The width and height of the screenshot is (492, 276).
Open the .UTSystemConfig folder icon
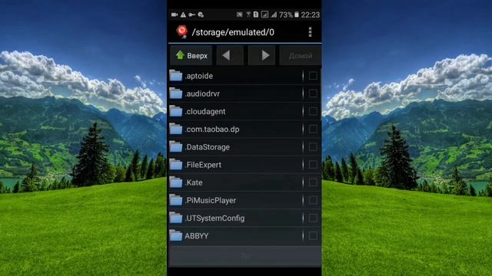[176, 218]
